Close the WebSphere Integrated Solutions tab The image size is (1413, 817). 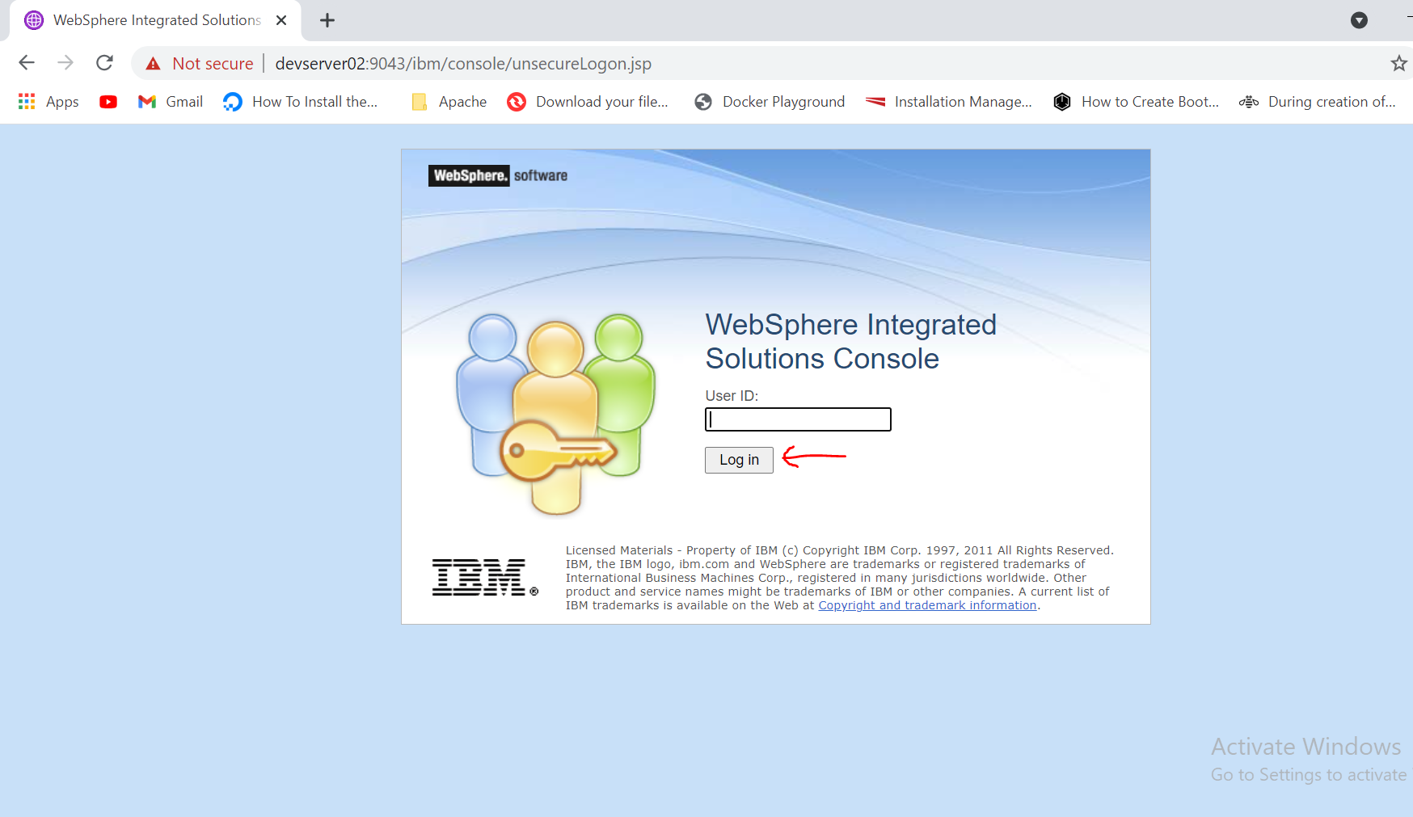(x=281, y=20)
